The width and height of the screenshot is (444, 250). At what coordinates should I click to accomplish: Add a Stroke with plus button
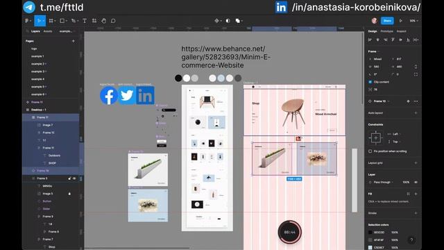[x=416, y=213]
